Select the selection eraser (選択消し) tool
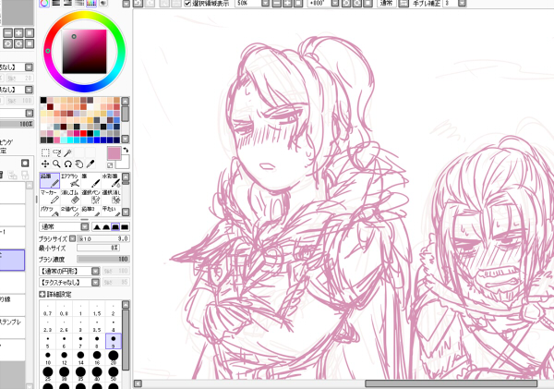The width and height of the screenshot is (554, 389). [112, 197]
